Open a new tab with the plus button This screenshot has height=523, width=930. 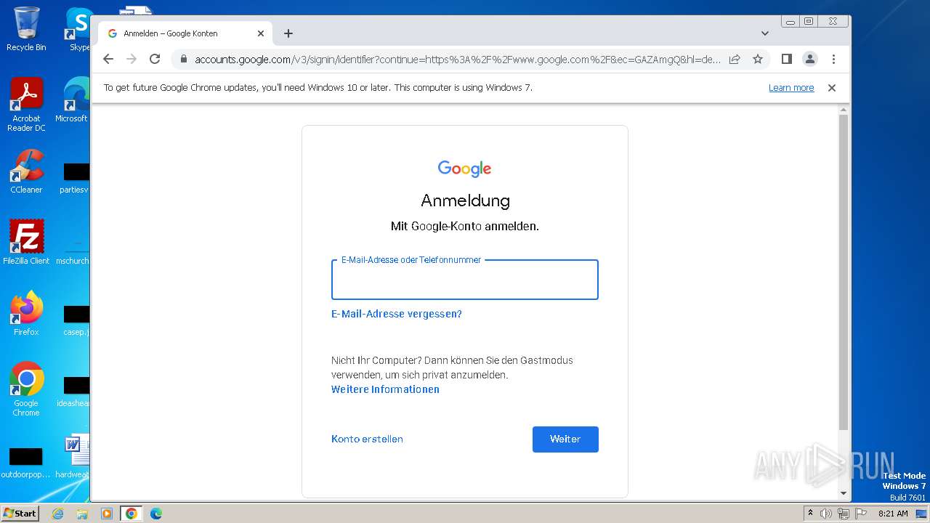click(x=288, y=33)
